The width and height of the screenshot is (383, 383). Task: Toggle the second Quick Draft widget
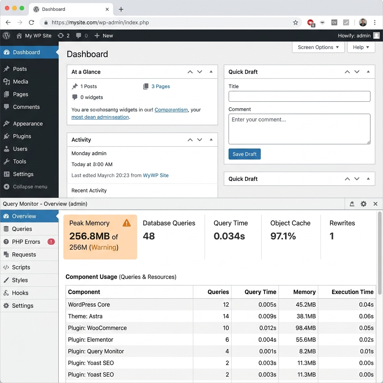tap(368, 178)
